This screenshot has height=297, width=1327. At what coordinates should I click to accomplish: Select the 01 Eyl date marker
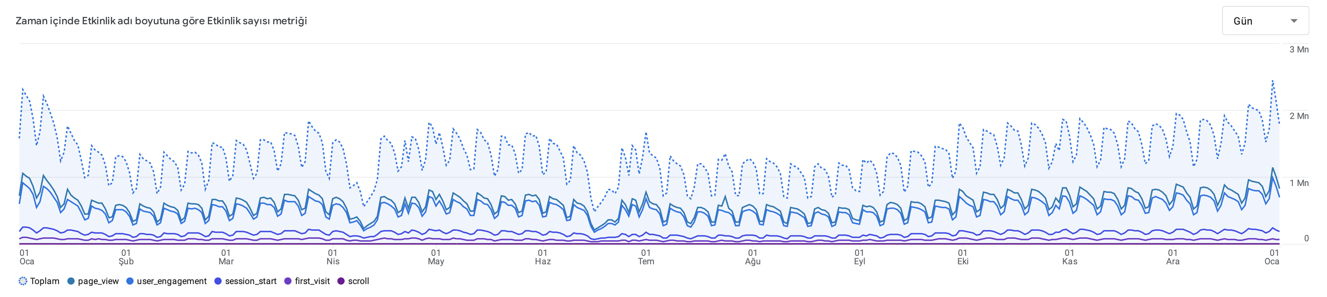coord(859,257)
